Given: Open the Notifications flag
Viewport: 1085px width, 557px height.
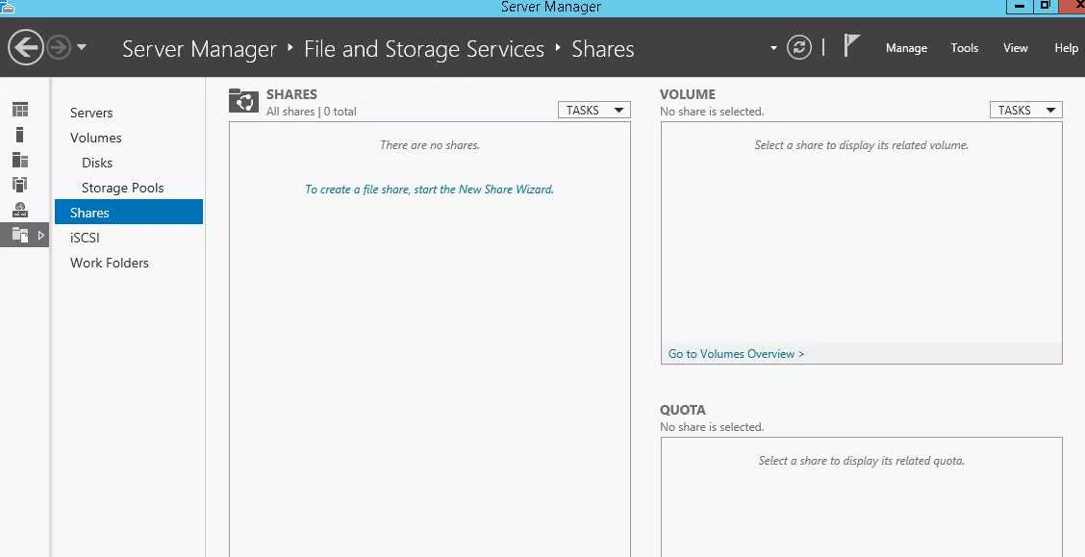Looking at the screenshot, I should 851,46.
